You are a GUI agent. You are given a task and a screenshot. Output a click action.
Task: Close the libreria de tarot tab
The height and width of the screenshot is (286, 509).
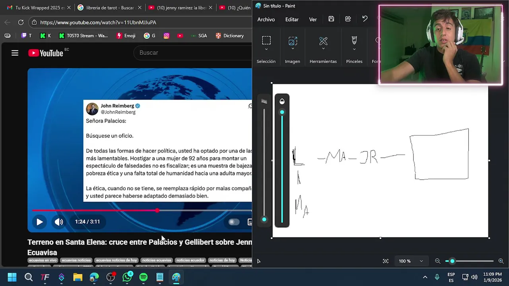coord(140,8)
